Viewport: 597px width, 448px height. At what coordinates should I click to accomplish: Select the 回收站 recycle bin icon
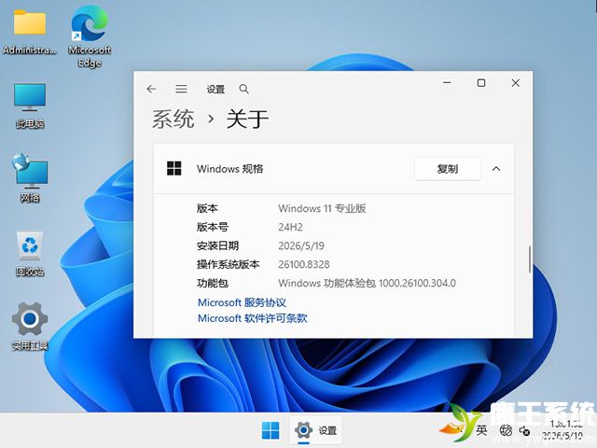point(30,253)
